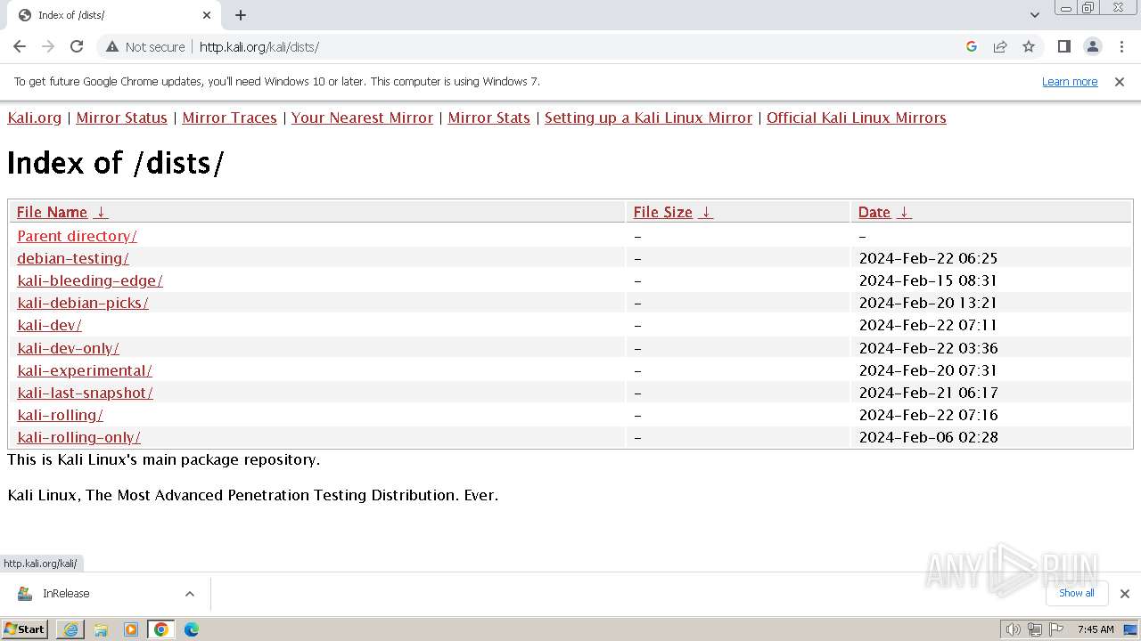This screenshot has height=641, width=1141.
Task: Sort by File Size column header
Action: click(x=662, y=212)
